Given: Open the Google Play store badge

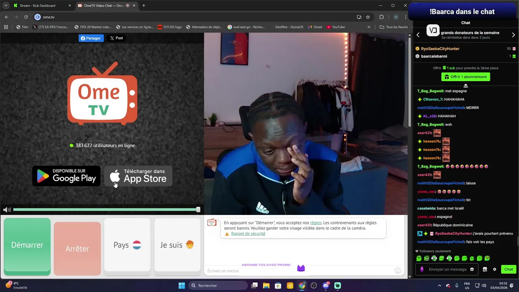Looking at the screenshot, I should 66,176.
